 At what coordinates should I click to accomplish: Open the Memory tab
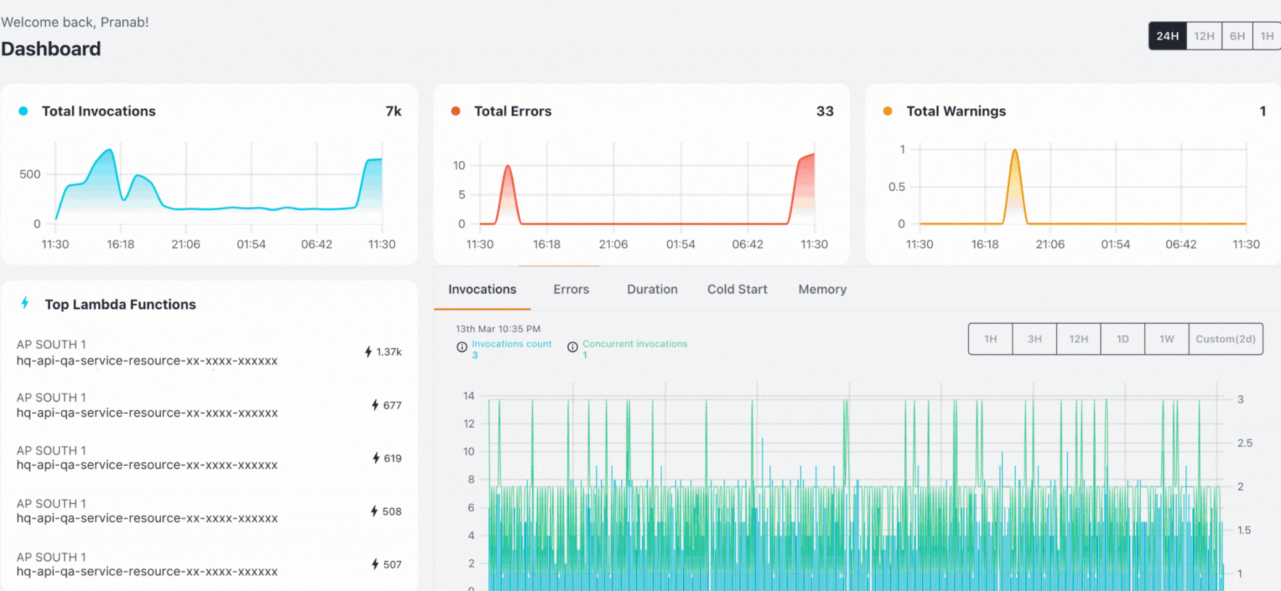[823, 289]
